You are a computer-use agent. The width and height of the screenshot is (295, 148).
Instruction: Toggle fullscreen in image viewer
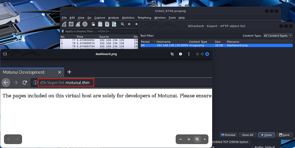[5, 54]
